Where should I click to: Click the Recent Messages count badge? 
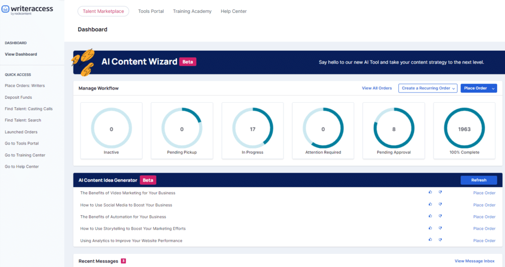tap(123, 261)
